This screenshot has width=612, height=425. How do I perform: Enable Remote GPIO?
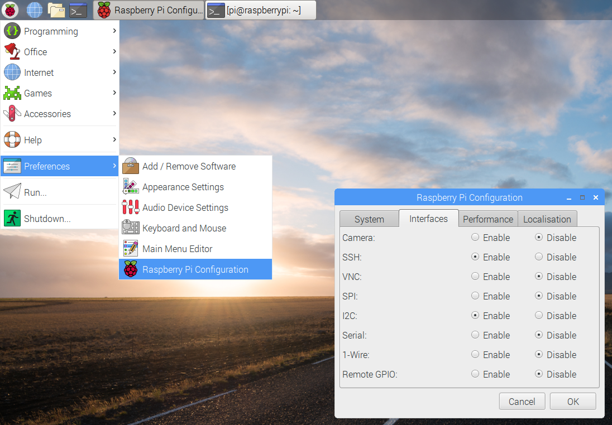pos(475,374)
